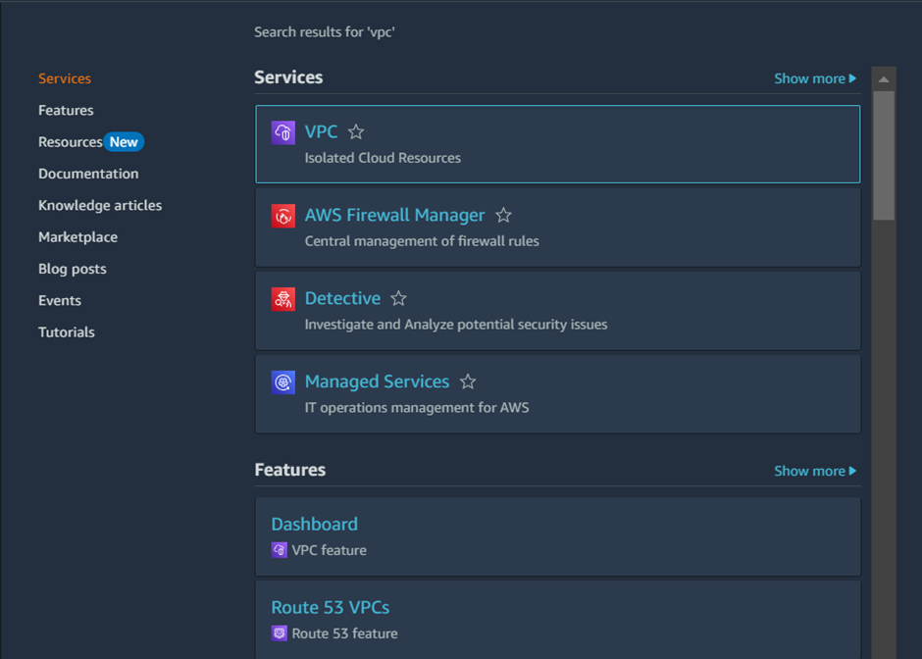Select the Features category in sidebar
Image resolution: width=922 pixels, height=659 pixels.
click(x=66, y=110)
